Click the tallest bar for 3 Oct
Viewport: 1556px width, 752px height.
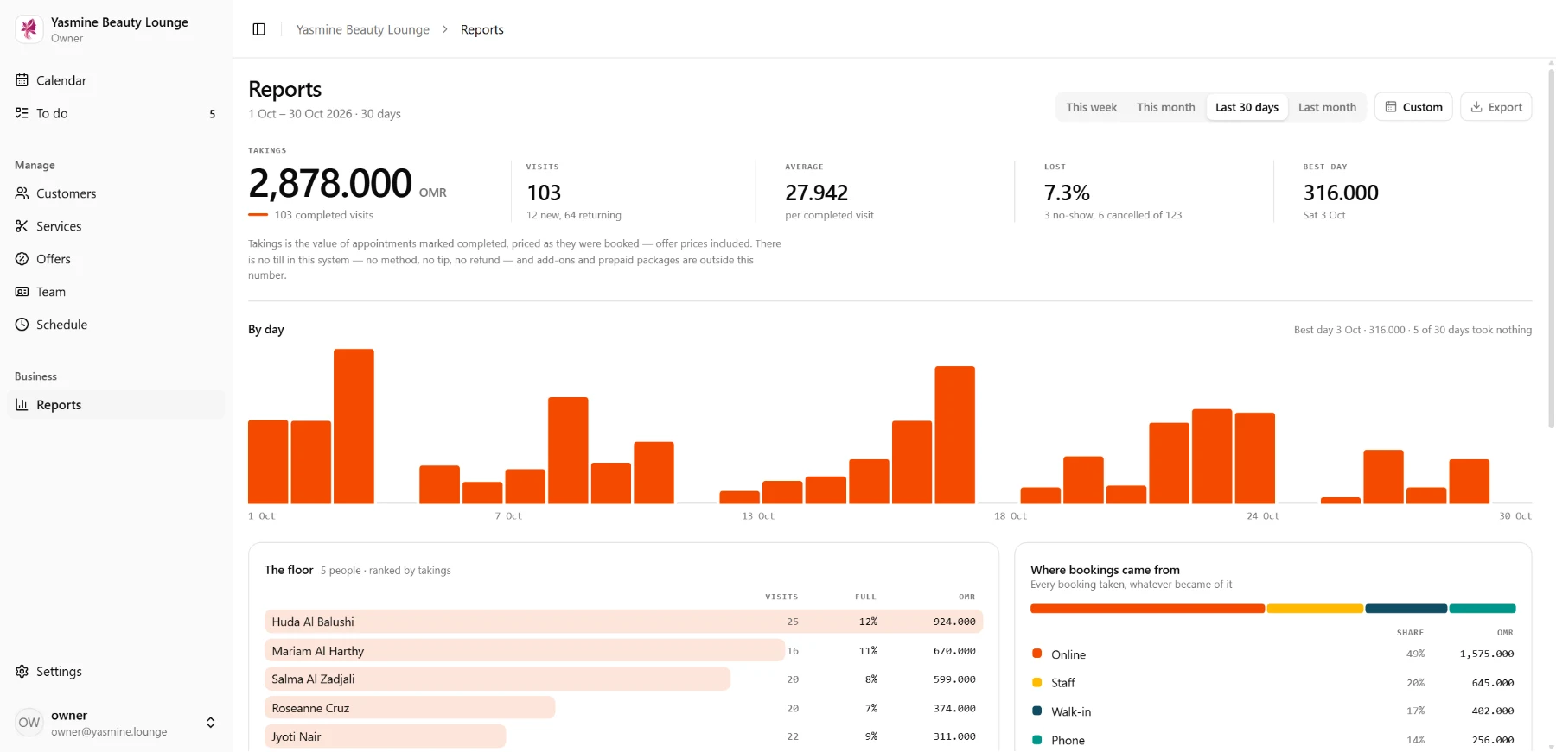click(x=354, y=427)
